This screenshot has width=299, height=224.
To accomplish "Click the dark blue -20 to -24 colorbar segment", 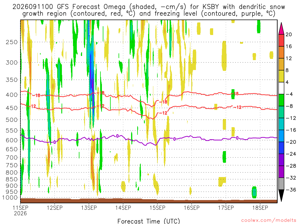I will [x=281, y=148].
